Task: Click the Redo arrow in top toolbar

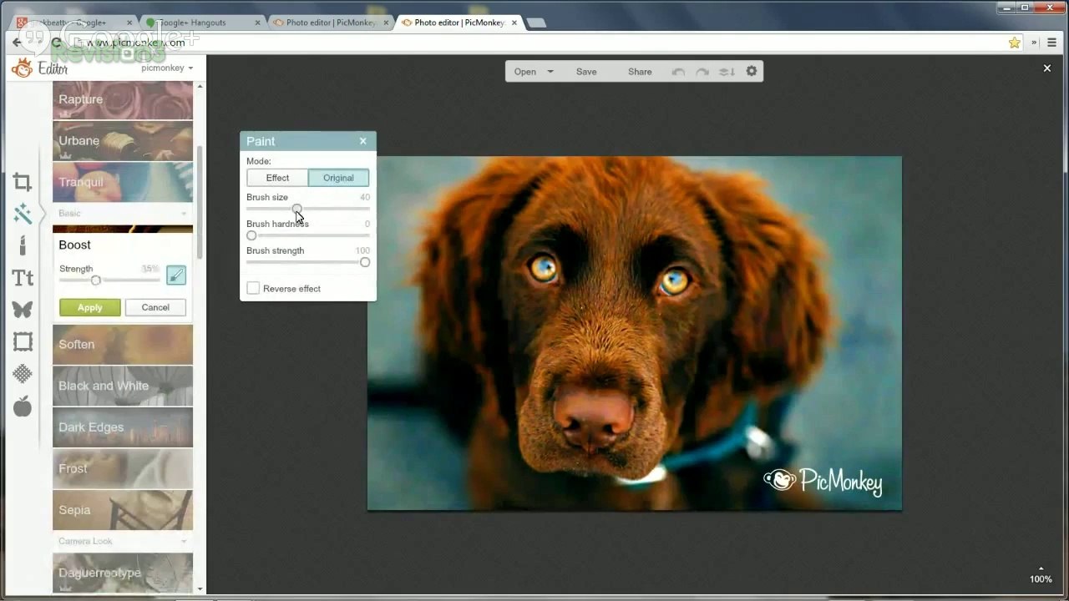Action: (702, 72)
